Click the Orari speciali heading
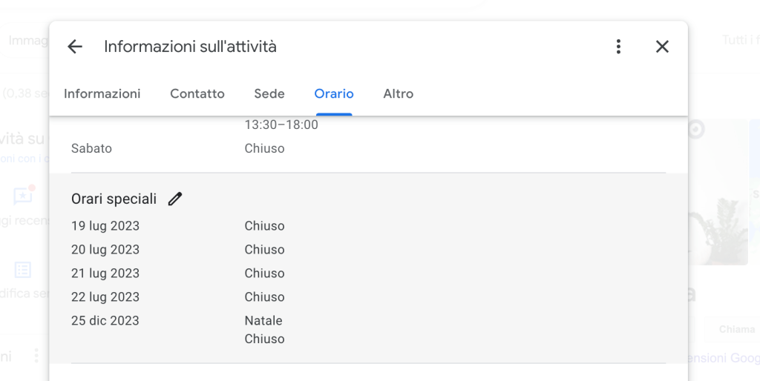 click(114, 199)
